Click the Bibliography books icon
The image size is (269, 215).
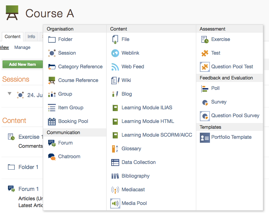point(115,176)
